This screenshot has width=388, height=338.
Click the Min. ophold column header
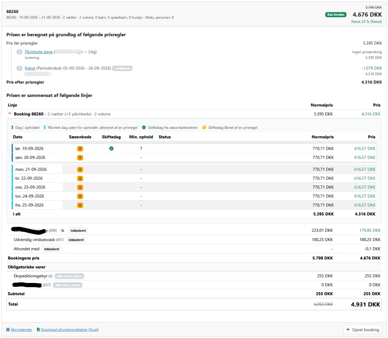coord(141,137)
